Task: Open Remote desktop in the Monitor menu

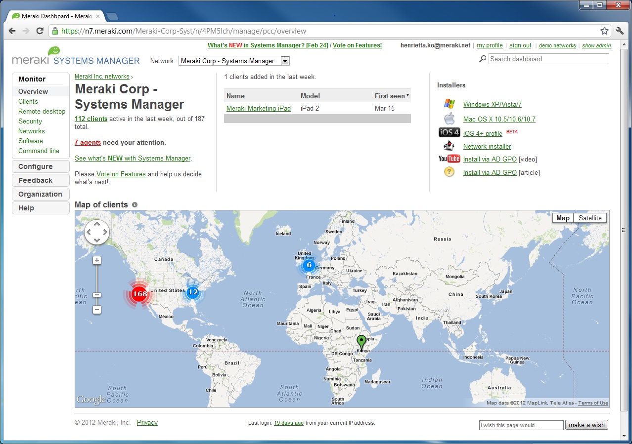Action: pyautogui.click(x=42, y=111)
